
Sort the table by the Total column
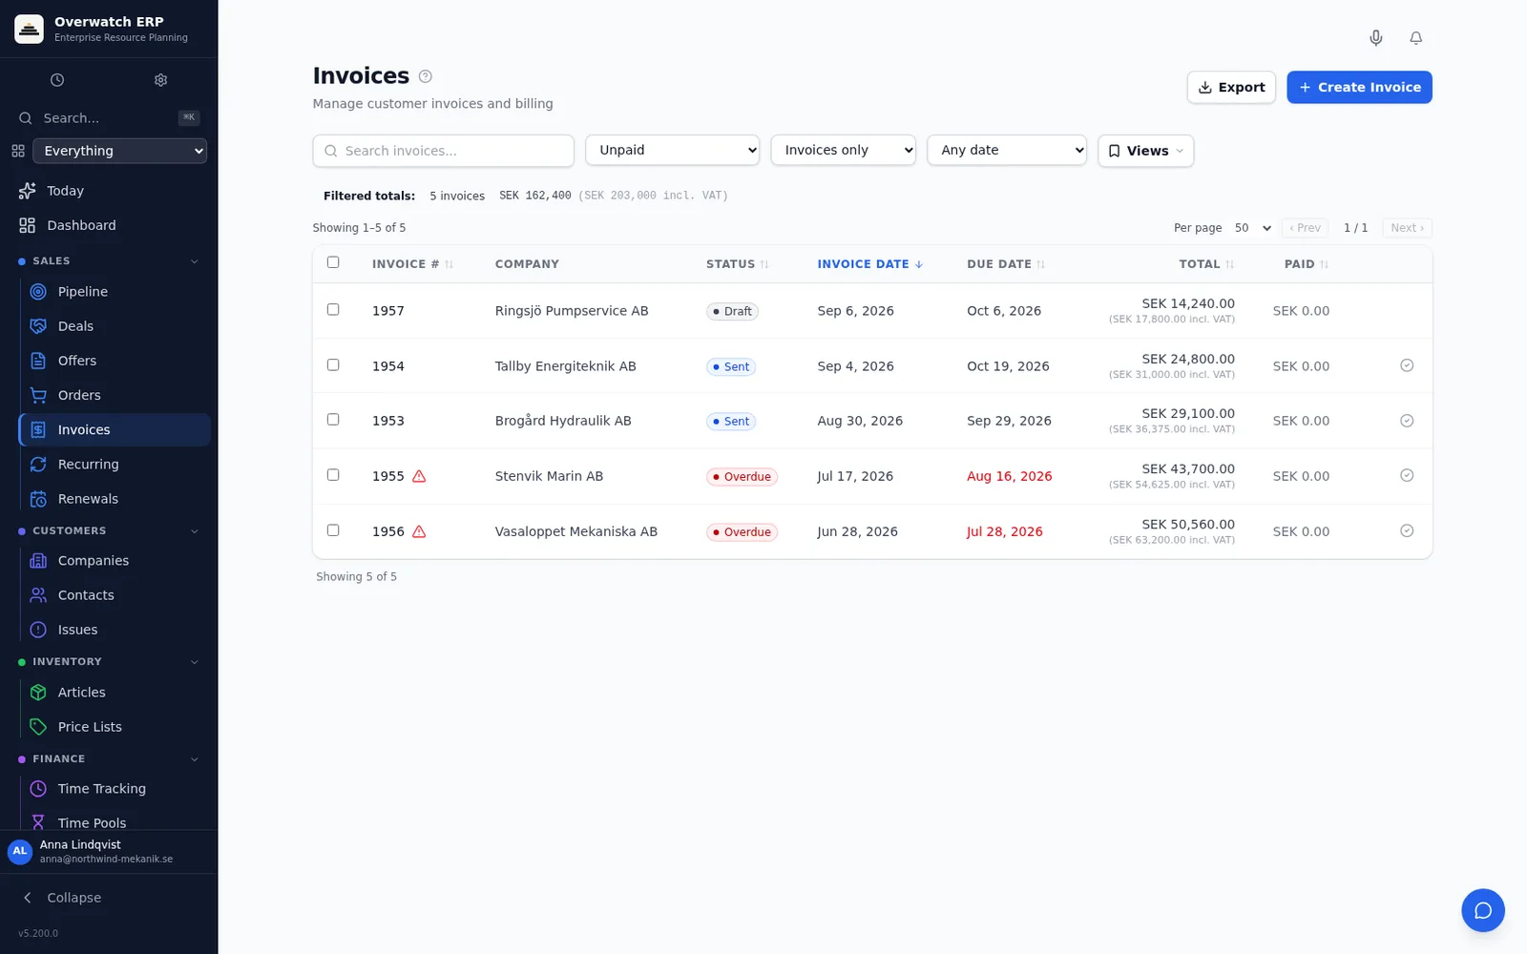click(x=1206, y=264)
